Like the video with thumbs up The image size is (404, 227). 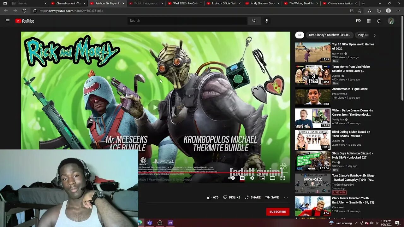click(x=213, y=197)
